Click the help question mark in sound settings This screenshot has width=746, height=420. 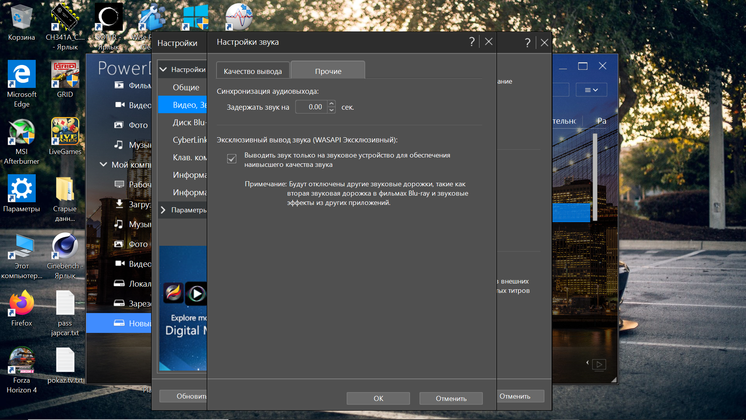(x=472, y=42)
